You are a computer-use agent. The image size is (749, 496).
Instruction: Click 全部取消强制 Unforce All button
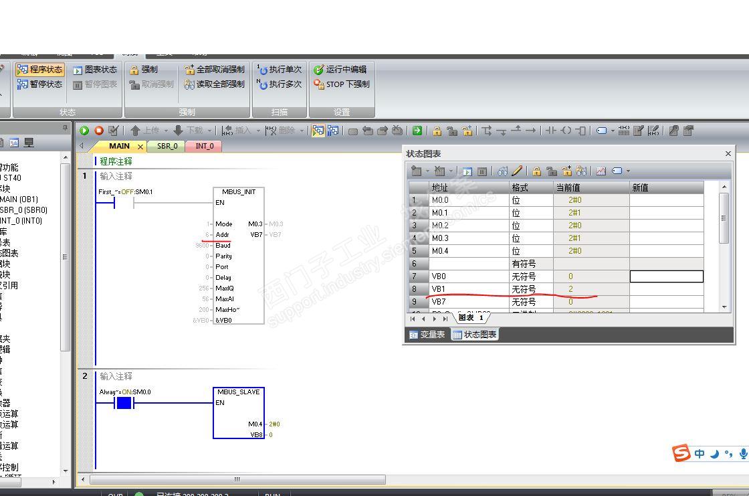click(x=215, y=70)
